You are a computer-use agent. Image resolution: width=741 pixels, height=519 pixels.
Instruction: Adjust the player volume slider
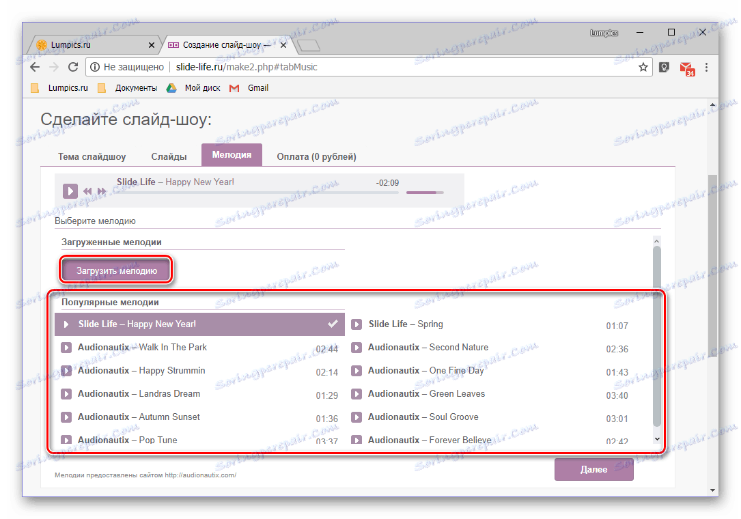tap(425, 193)
